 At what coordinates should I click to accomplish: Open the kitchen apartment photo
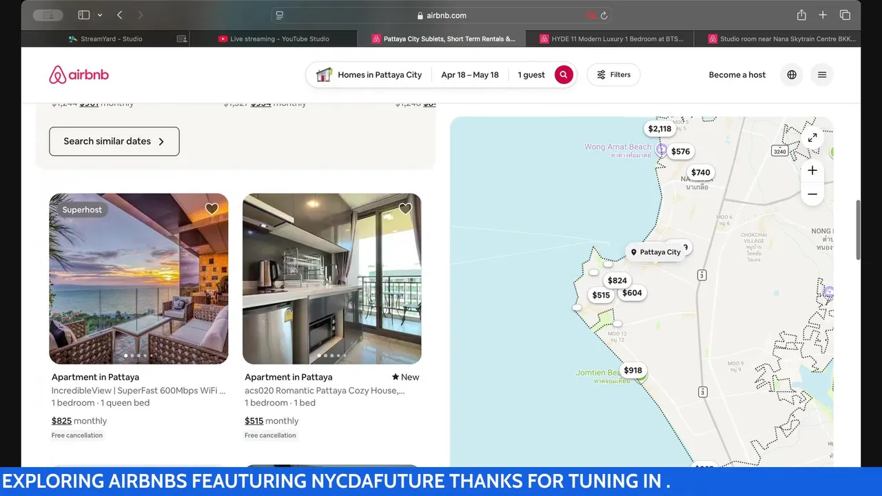[332, 278]
